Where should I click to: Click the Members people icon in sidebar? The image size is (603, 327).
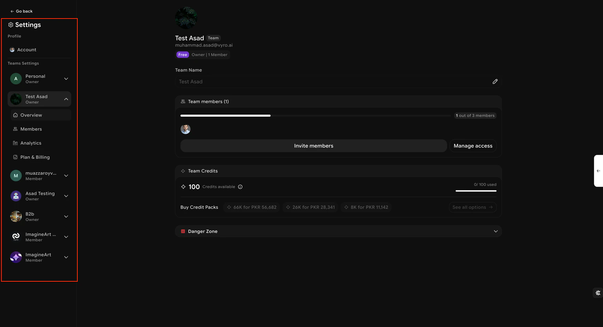15,129
